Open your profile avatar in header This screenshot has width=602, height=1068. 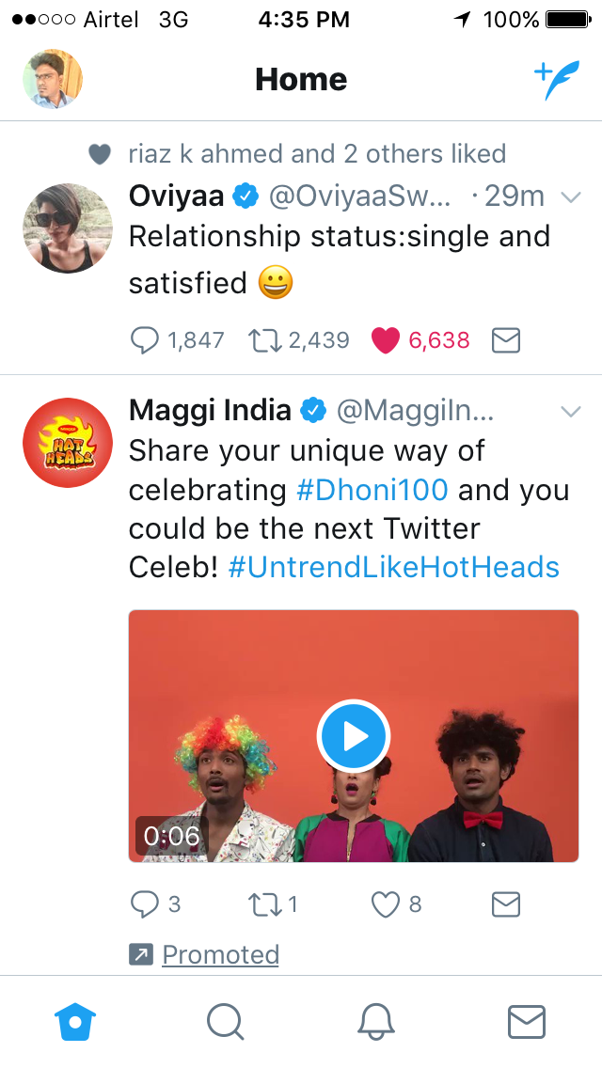(x=53, y=79)
